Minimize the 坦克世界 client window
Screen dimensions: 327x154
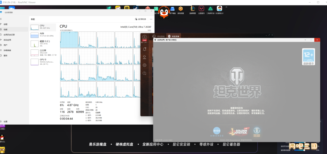tap(305, 40)
